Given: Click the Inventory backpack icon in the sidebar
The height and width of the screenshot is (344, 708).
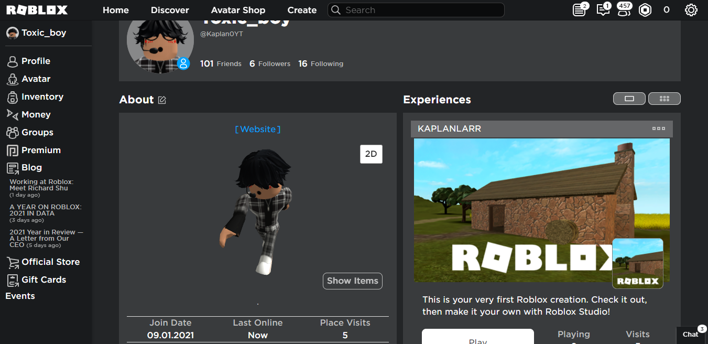Looking at the screenshot, I should [x=13, y=97].
